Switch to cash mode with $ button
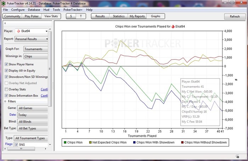Image resolution: width=248 pixels, height=161 pixels. [71, 16]
